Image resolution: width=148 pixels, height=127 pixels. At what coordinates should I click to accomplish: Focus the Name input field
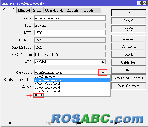tap(70, 18)
